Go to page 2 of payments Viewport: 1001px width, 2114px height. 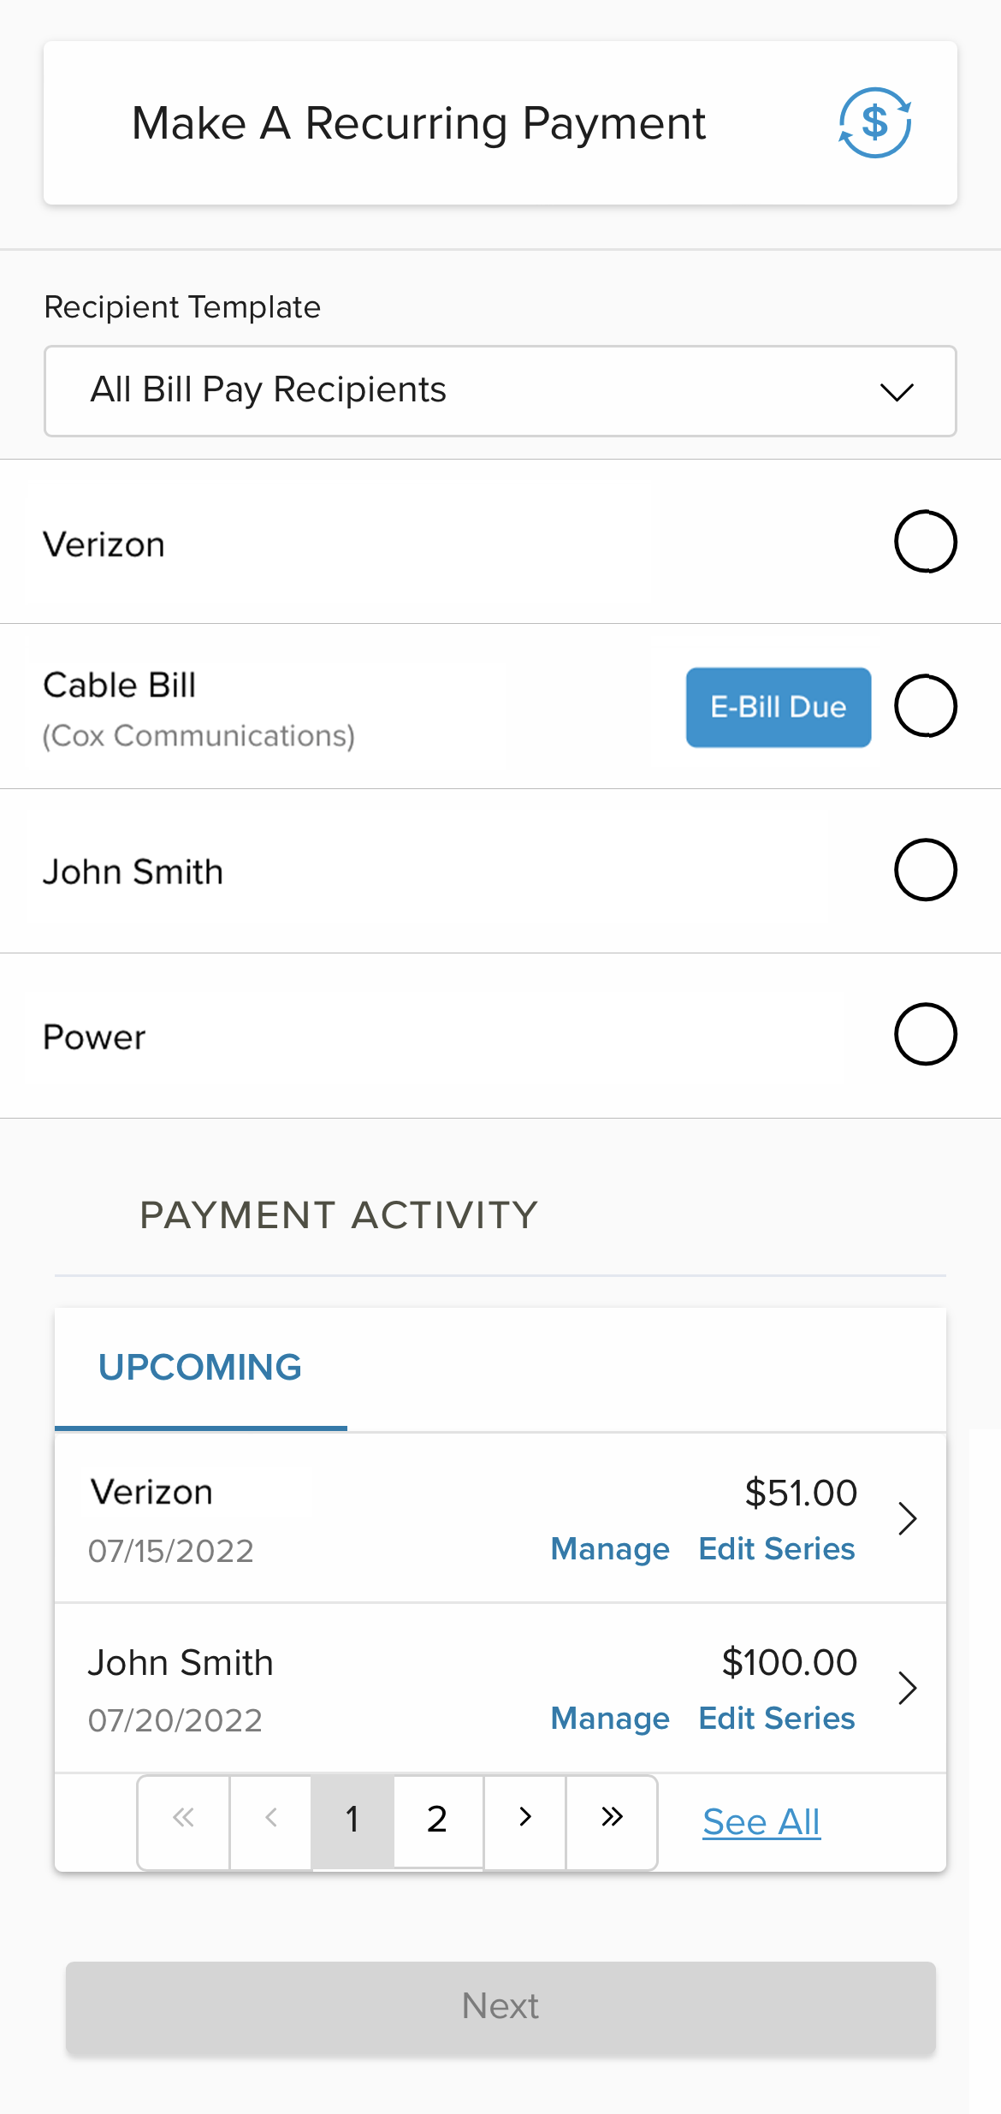(437, 1820)
